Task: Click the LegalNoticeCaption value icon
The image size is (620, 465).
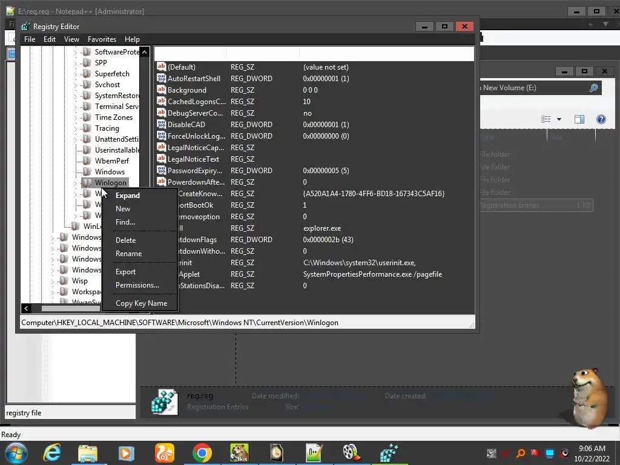Action: (161, 147)
